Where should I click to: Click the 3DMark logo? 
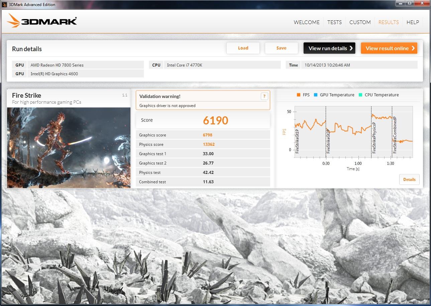click(x=42, y=21)
